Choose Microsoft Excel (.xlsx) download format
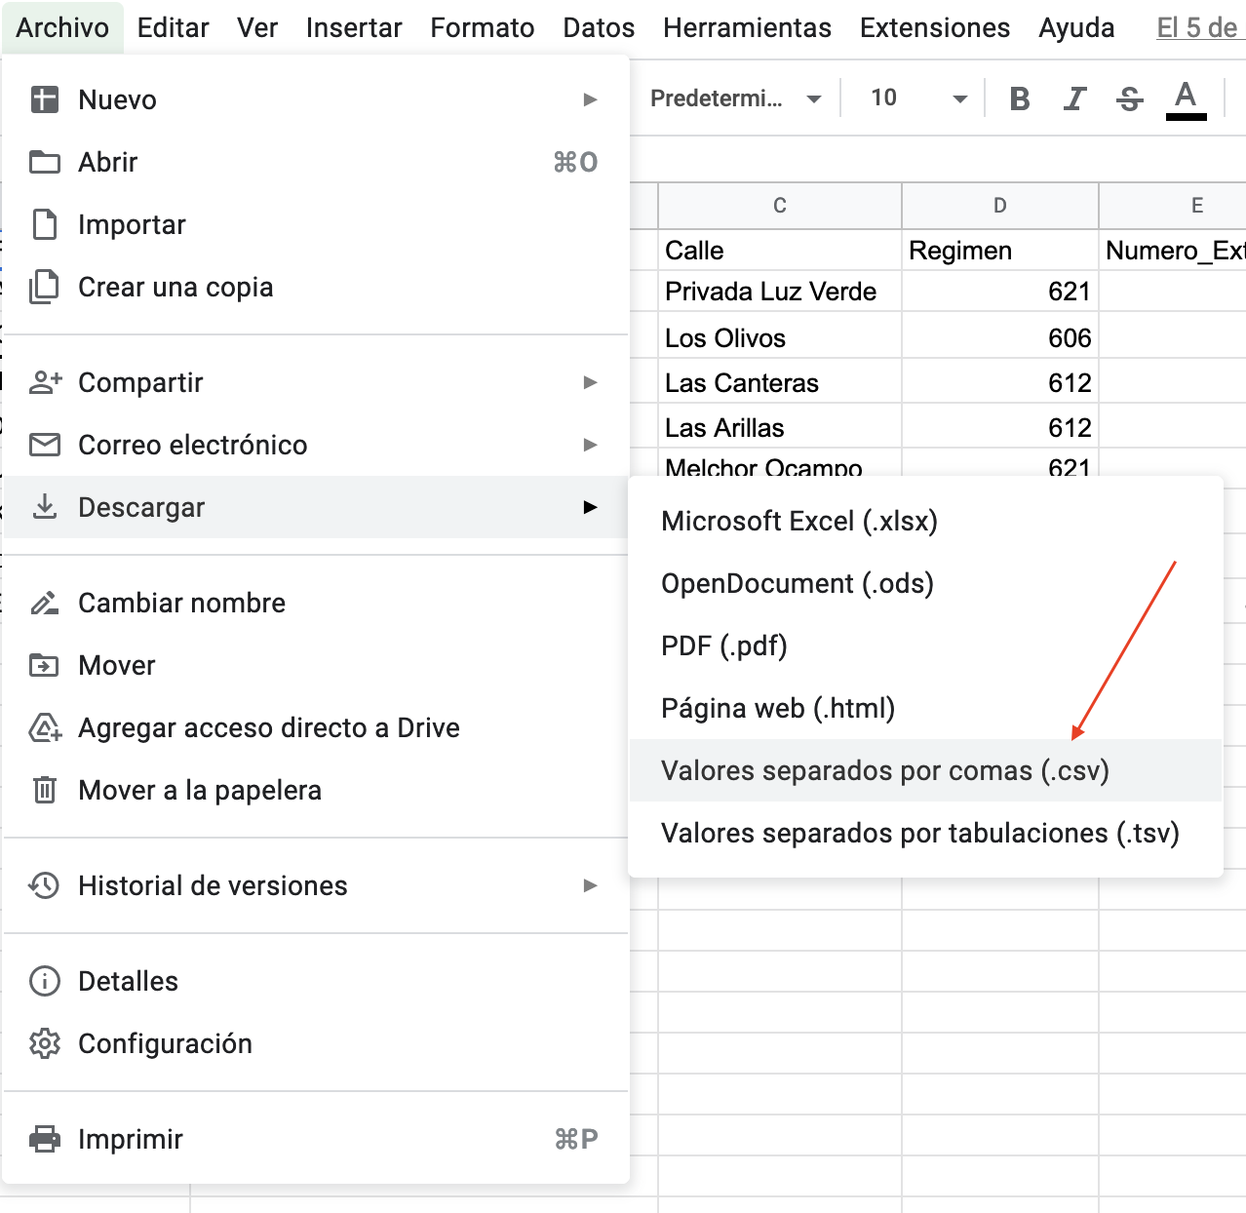1246x1213 pixels. [x=798, y=521]
